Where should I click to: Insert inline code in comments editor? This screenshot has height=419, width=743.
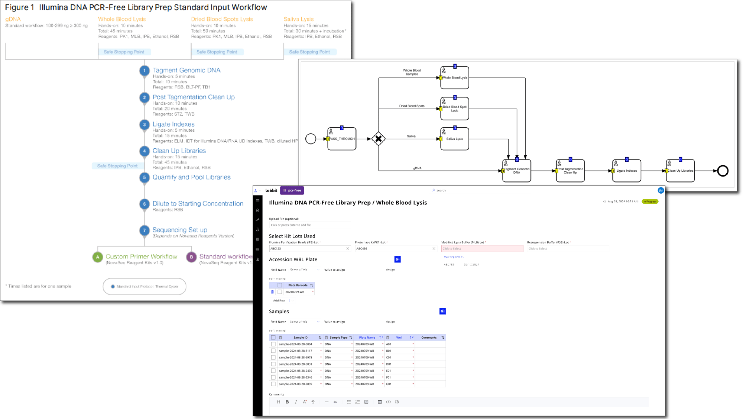click(x=388, y=402)
